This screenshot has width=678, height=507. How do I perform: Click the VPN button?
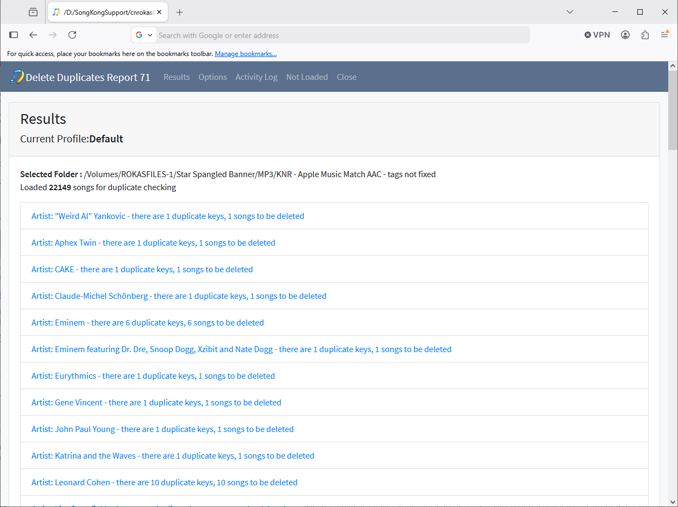pyautogui.click(x=597, y=35)
